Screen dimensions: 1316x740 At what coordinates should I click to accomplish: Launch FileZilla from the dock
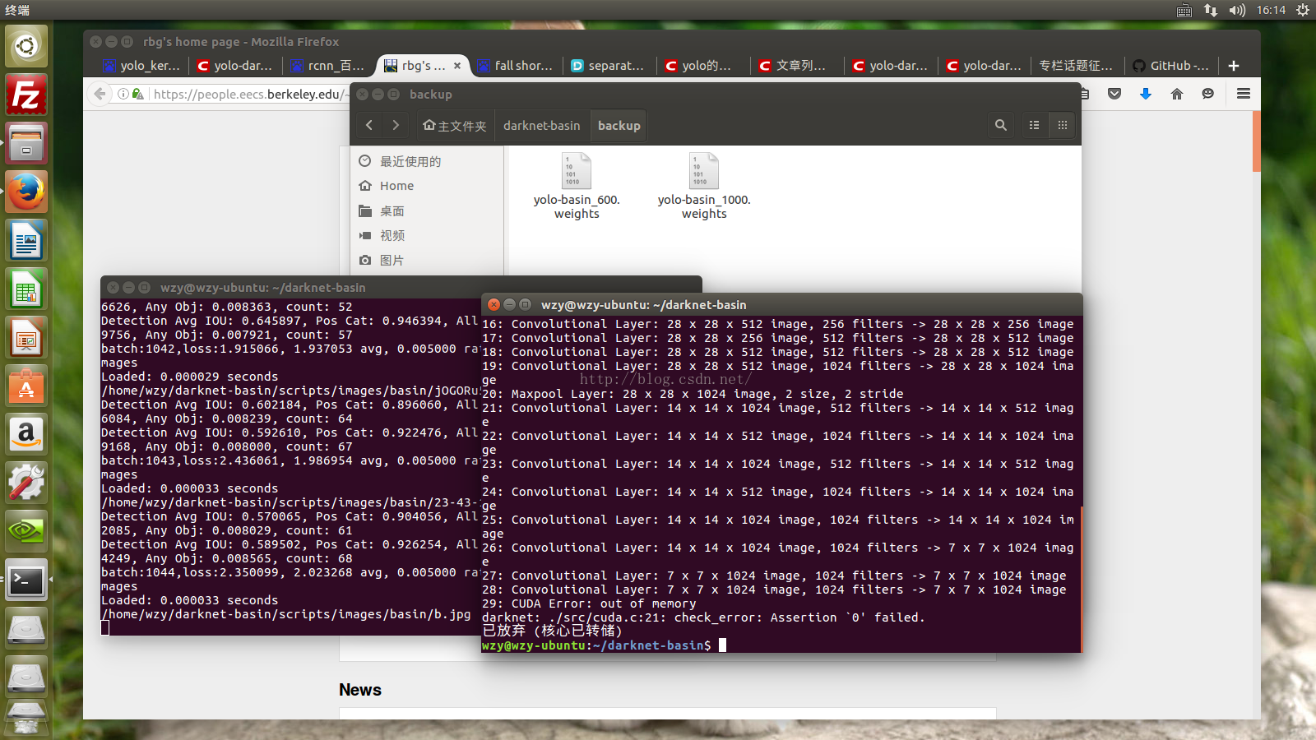pyautogui.click(x=26, y=95)
